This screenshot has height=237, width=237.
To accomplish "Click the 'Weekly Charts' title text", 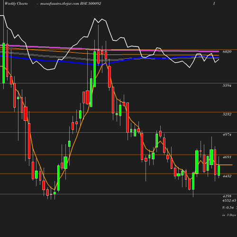I will point(16,4).
